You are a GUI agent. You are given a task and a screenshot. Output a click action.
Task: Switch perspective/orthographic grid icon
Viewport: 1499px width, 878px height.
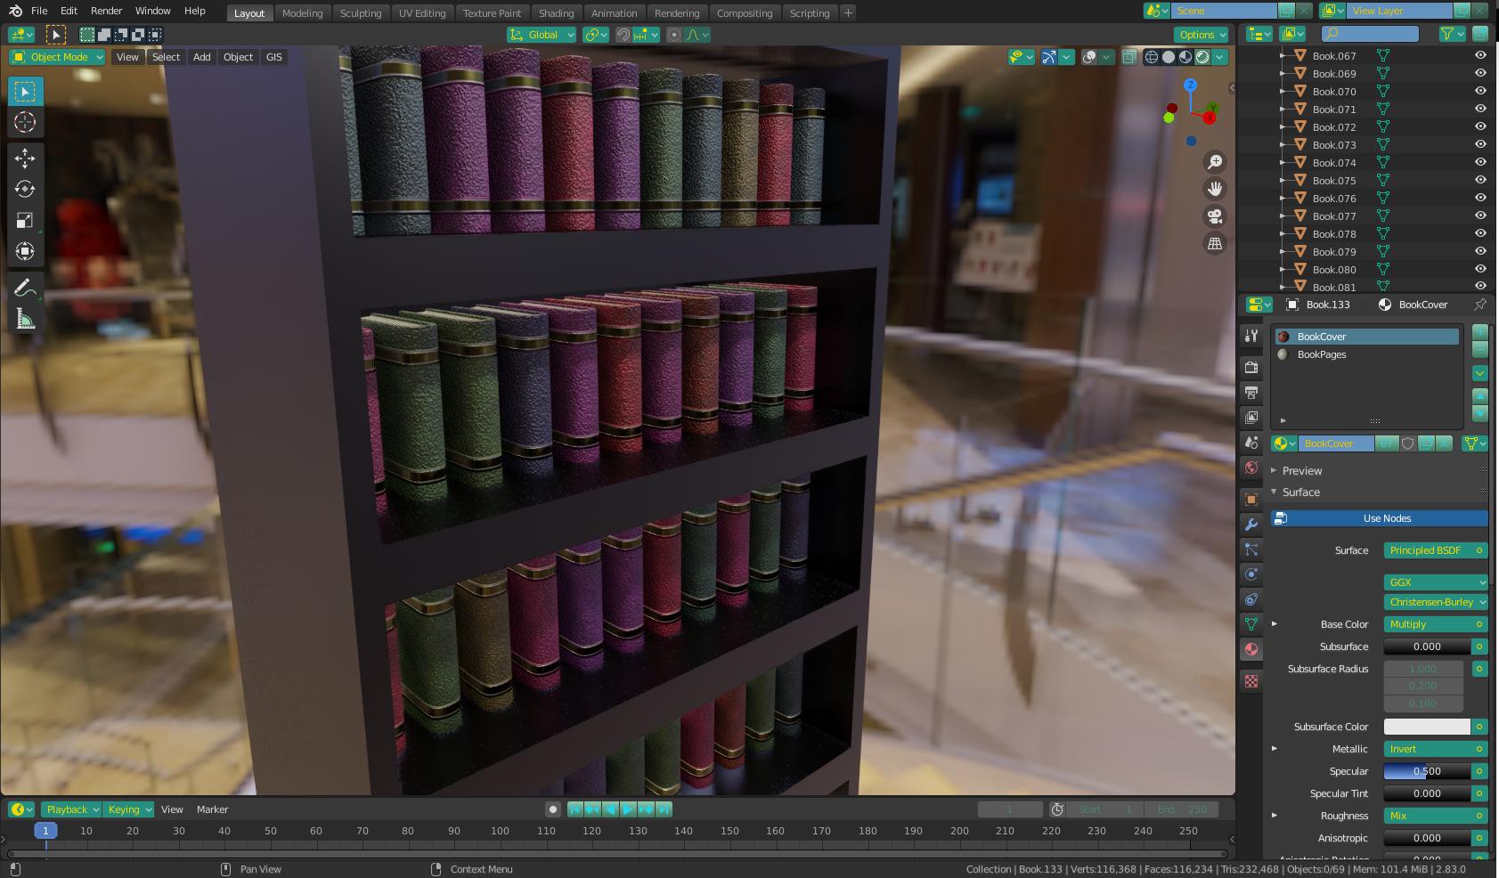[1215, 243]
